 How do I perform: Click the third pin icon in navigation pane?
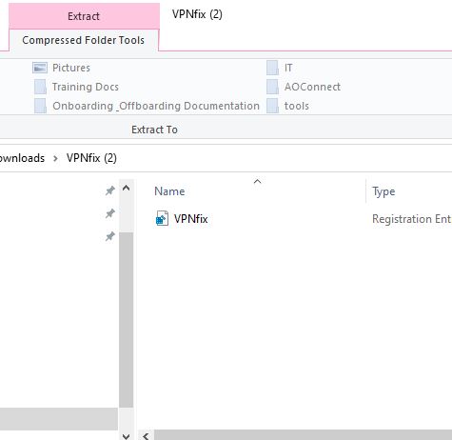point(110,236)
